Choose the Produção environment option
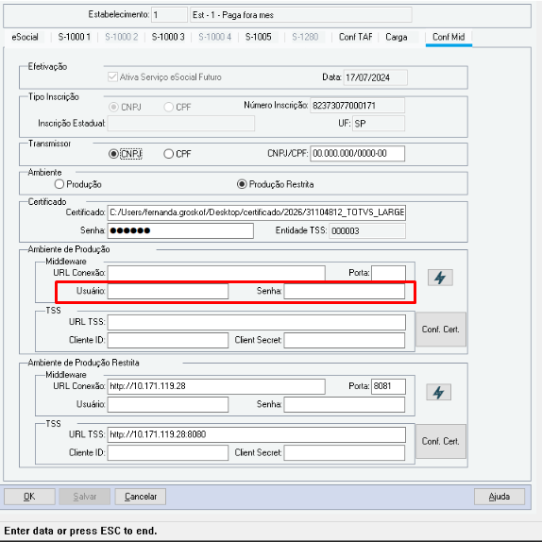Viewport: 542px width, 542px height. click(59, 184)
